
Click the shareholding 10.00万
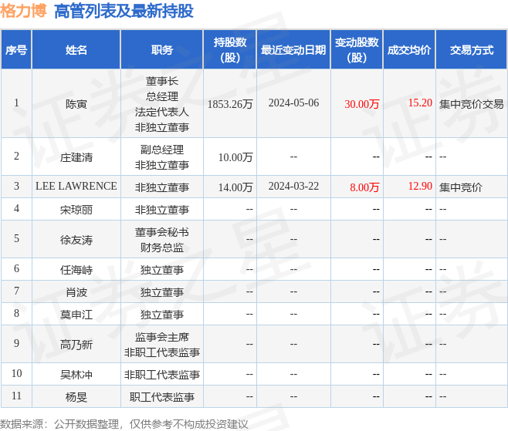coord(235,157)
